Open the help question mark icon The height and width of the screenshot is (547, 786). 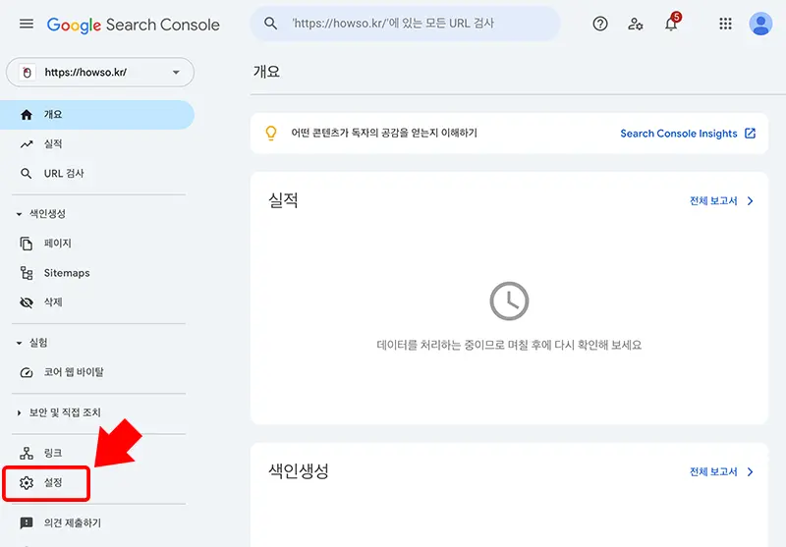(600, 24)
